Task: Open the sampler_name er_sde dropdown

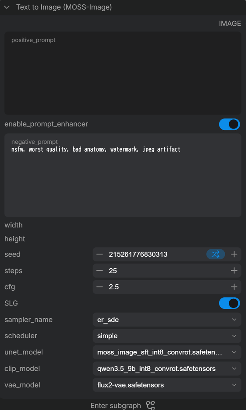Action: [x=167, y=320]
